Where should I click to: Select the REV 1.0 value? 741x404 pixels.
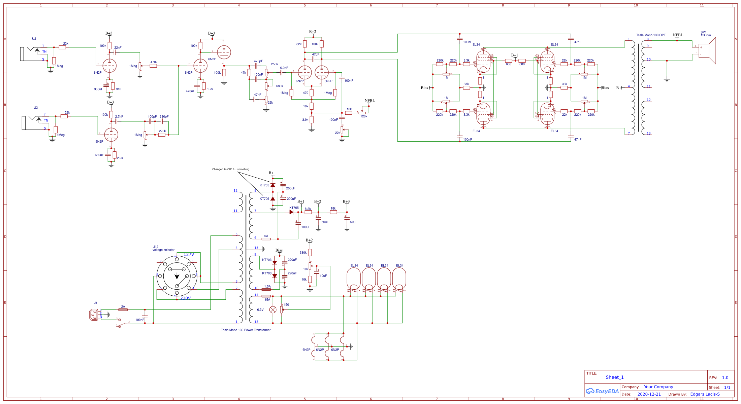(x=725, y=378)
